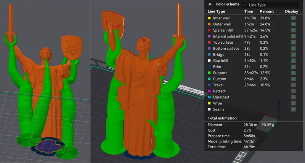Screen dimensions: 305x163
Task: Click the Display column header
Action: tap(292, 11)
